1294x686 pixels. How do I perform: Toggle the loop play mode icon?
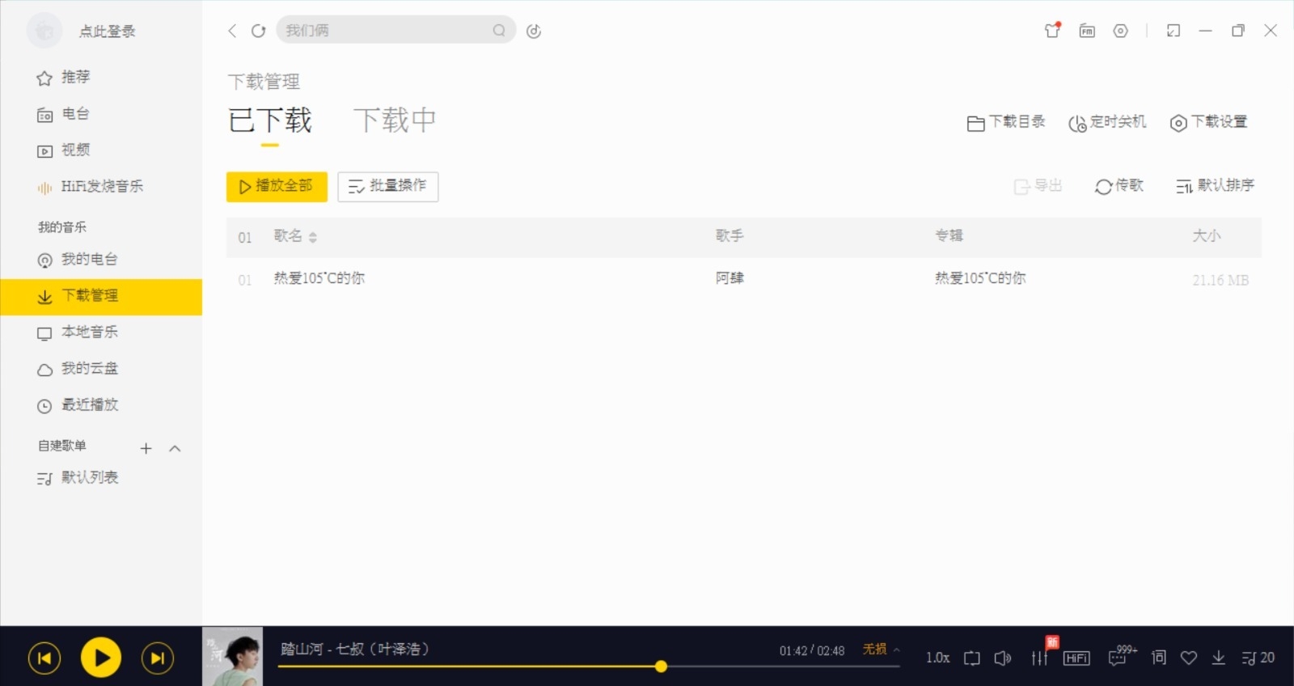point(972,658)
